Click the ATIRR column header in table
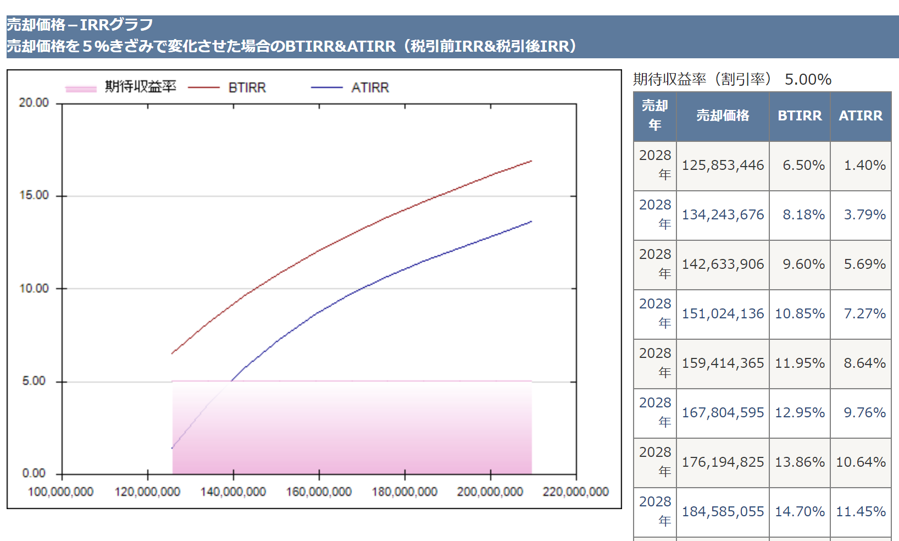The width and height of the screenshot is (899, 541). click(861, 115)
